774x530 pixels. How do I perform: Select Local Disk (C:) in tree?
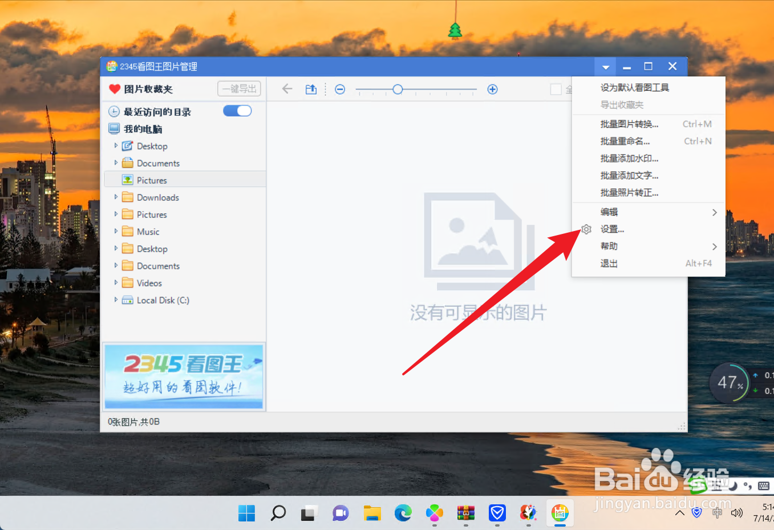(163, 300)
